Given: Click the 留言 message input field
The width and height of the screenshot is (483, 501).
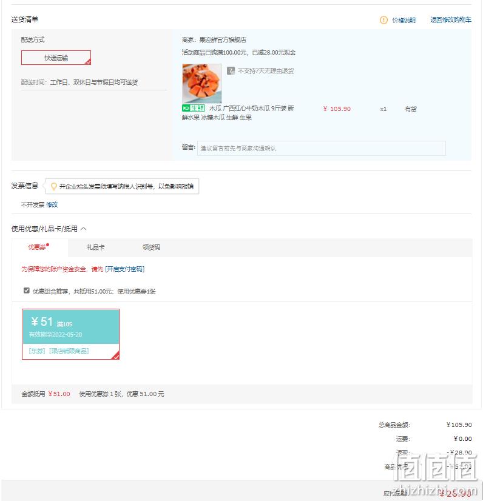Looking at the screenshot, I should pyautogui.click(x=321, y=148).
